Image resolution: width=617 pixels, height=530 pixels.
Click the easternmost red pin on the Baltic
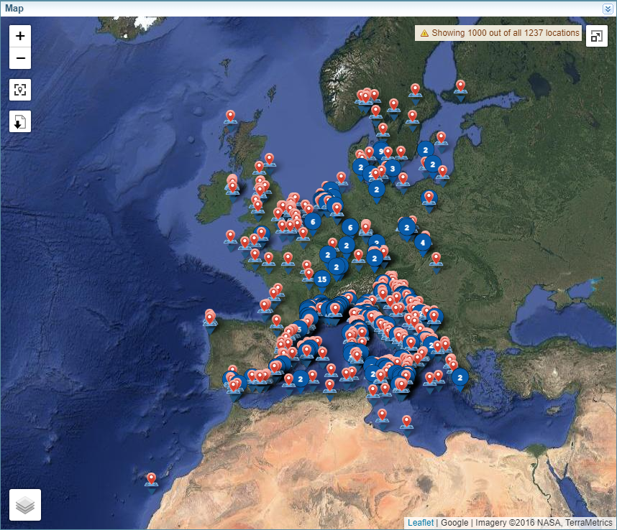click(460, 86)
